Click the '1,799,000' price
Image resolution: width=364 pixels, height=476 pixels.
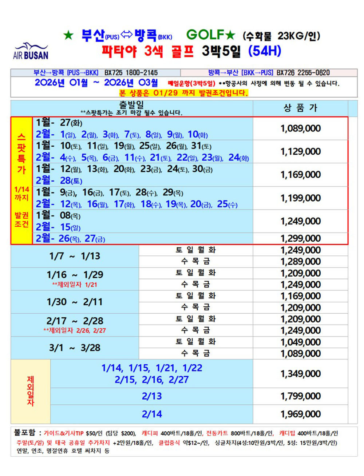coord(301,396)
